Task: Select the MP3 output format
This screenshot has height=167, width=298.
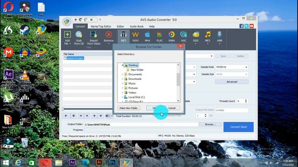Action: (123, 37)
